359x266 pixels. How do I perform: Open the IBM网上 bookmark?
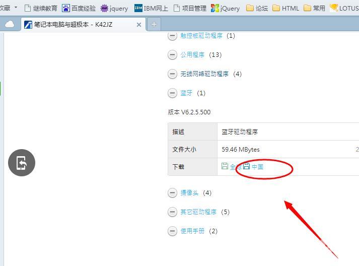(151, 8)
